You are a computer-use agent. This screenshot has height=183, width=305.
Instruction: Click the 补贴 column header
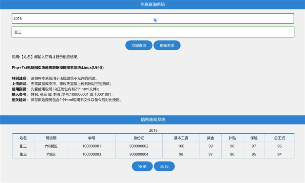tap(232, 138)
